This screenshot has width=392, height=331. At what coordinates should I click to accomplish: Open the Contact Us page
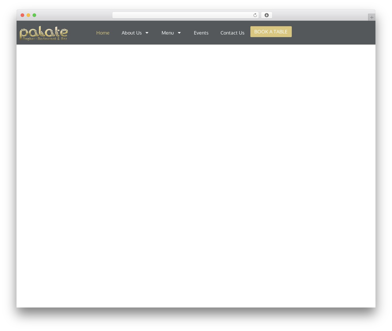pyautogui.click(x=232, y=33)
